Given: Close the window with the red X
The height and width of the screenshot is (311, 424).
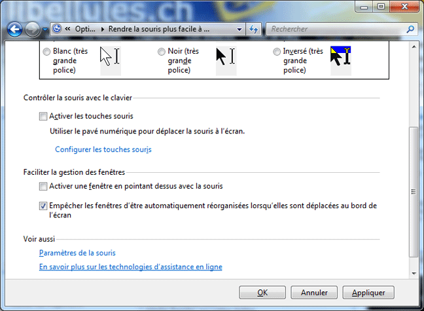Looking at the screenshot, I should pos(404,7).
